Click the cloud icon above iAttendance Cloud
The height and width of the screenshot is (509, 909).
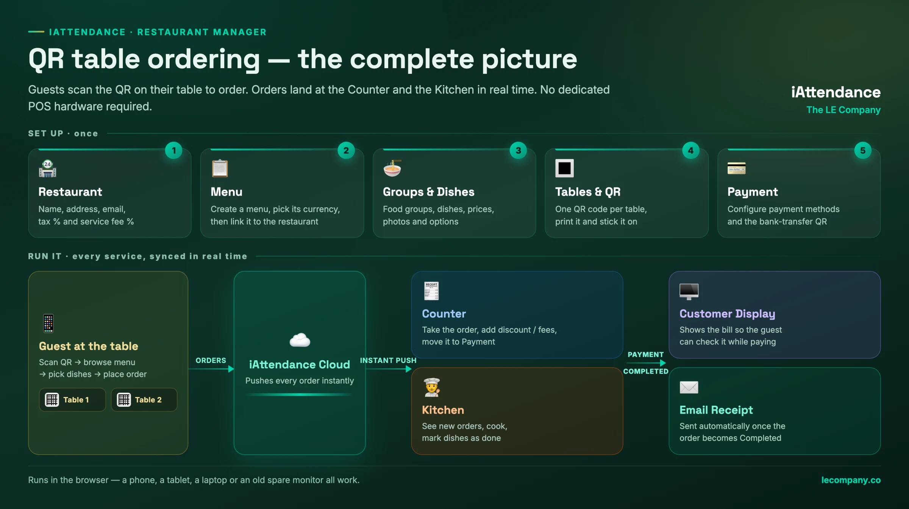click(300, 340)
